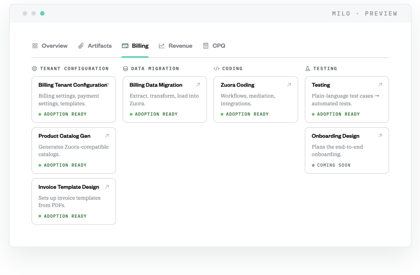Image resolution: width=420 pixels, height=275 pixels.
Task: Select the Billing tab
Action: [x=135, y=46]
